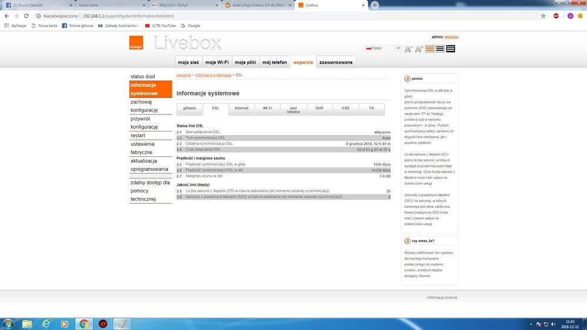Go back with browser back arrow

[6, 16]
